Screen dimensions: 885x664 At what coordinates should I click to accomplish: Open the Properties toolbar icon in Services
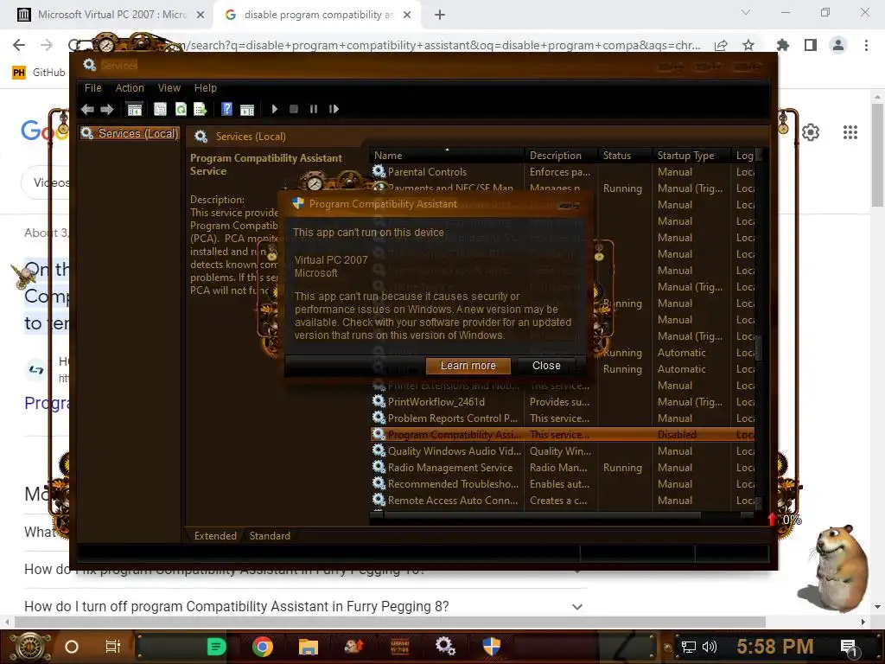click(160, 110)
